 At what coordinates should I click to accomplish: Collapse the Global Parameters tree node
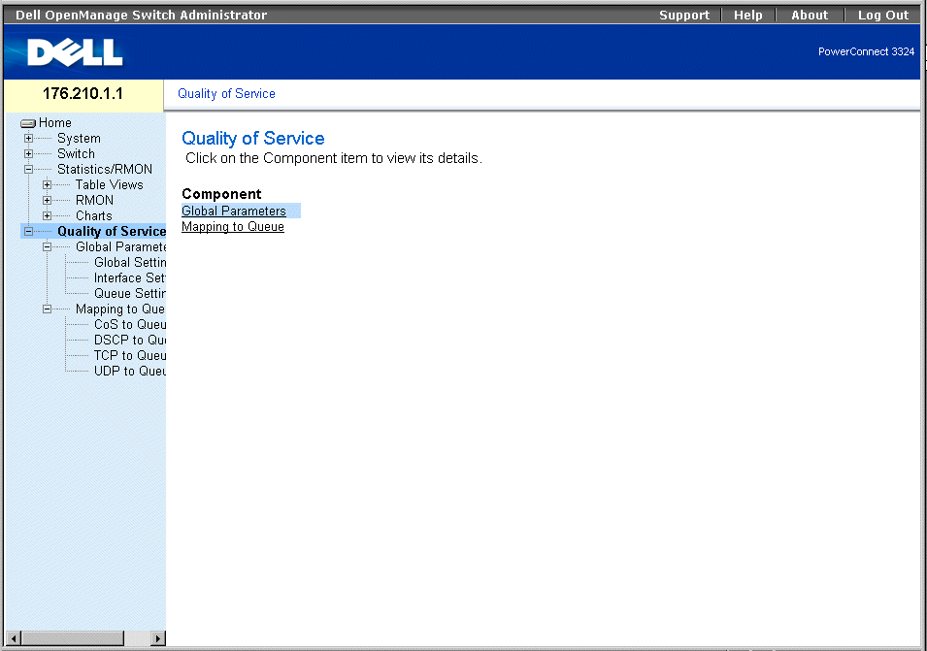click(x=47, y=247)
